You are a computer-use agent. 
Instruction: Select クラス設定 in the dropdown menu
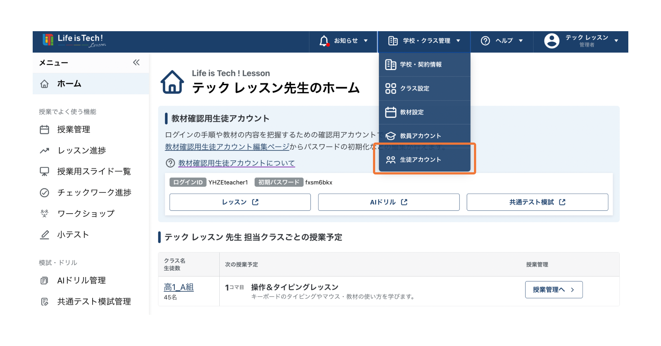coord(414,88)
